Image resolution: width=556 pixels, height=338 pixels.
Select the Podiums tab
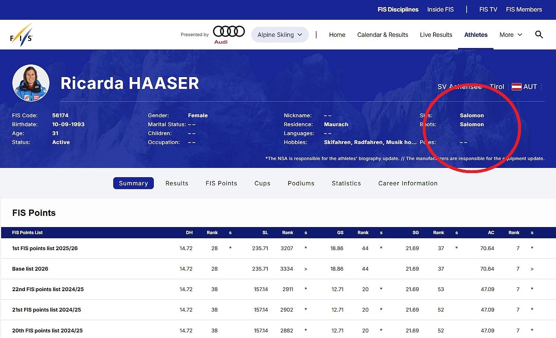[301, 183]
